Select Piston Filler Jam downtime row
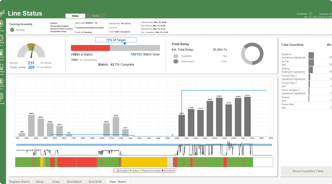332x184 pixels. 307,106
